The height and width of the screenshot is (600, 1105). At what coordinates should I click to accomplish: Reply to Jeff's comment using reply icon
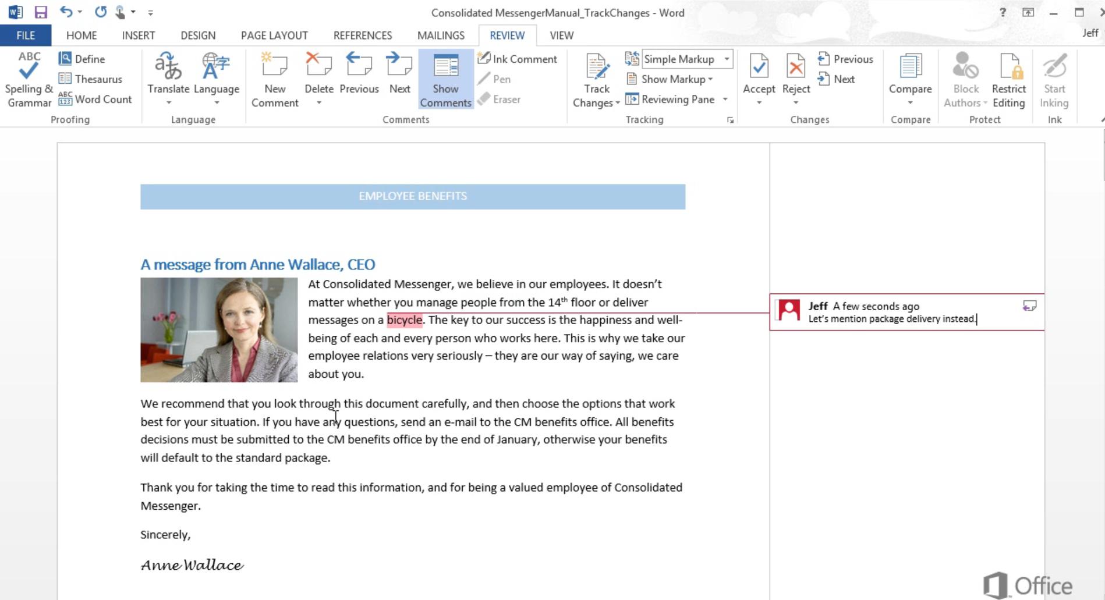(x=1029, y=306)
